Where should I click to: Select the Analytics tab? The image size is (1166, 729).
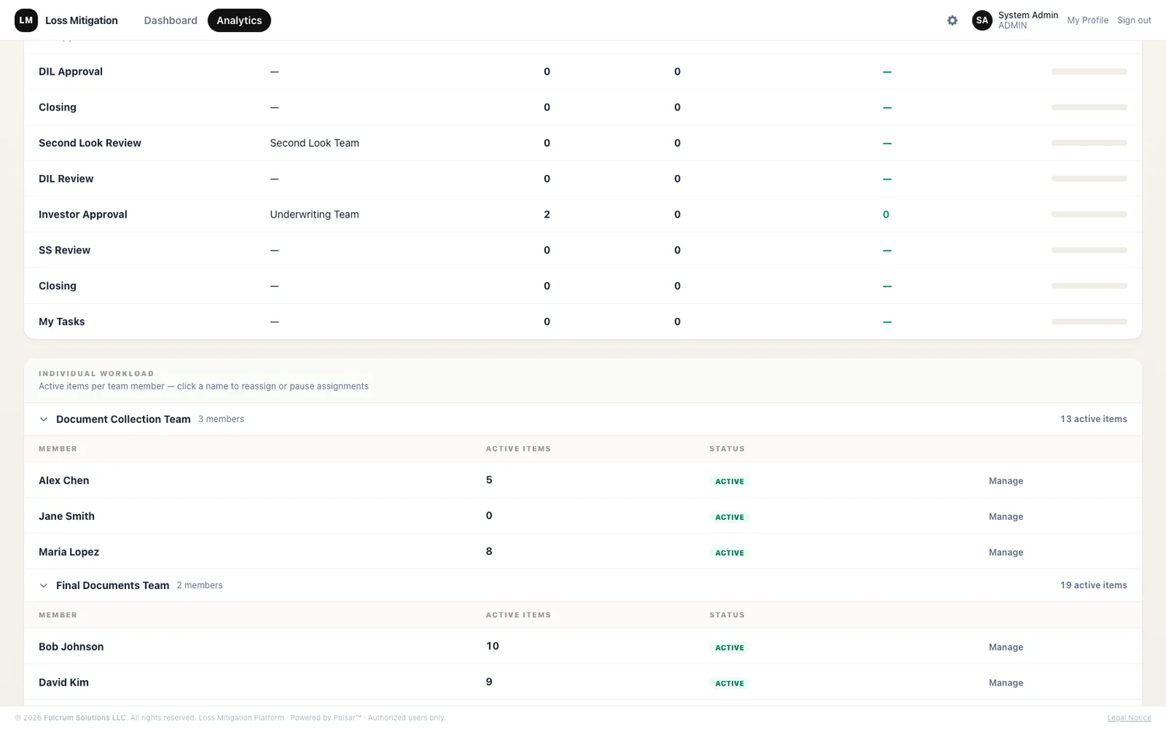coord(239,20)
